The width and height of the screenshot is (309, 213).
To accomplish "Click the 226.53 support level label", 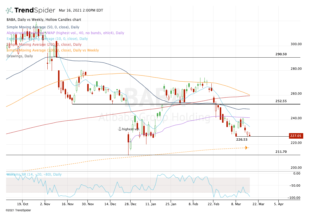I will (x=242, y=139).
